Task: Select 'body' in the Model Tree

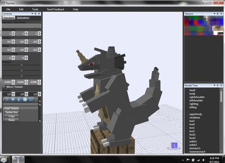Action: tap(192, 94)
